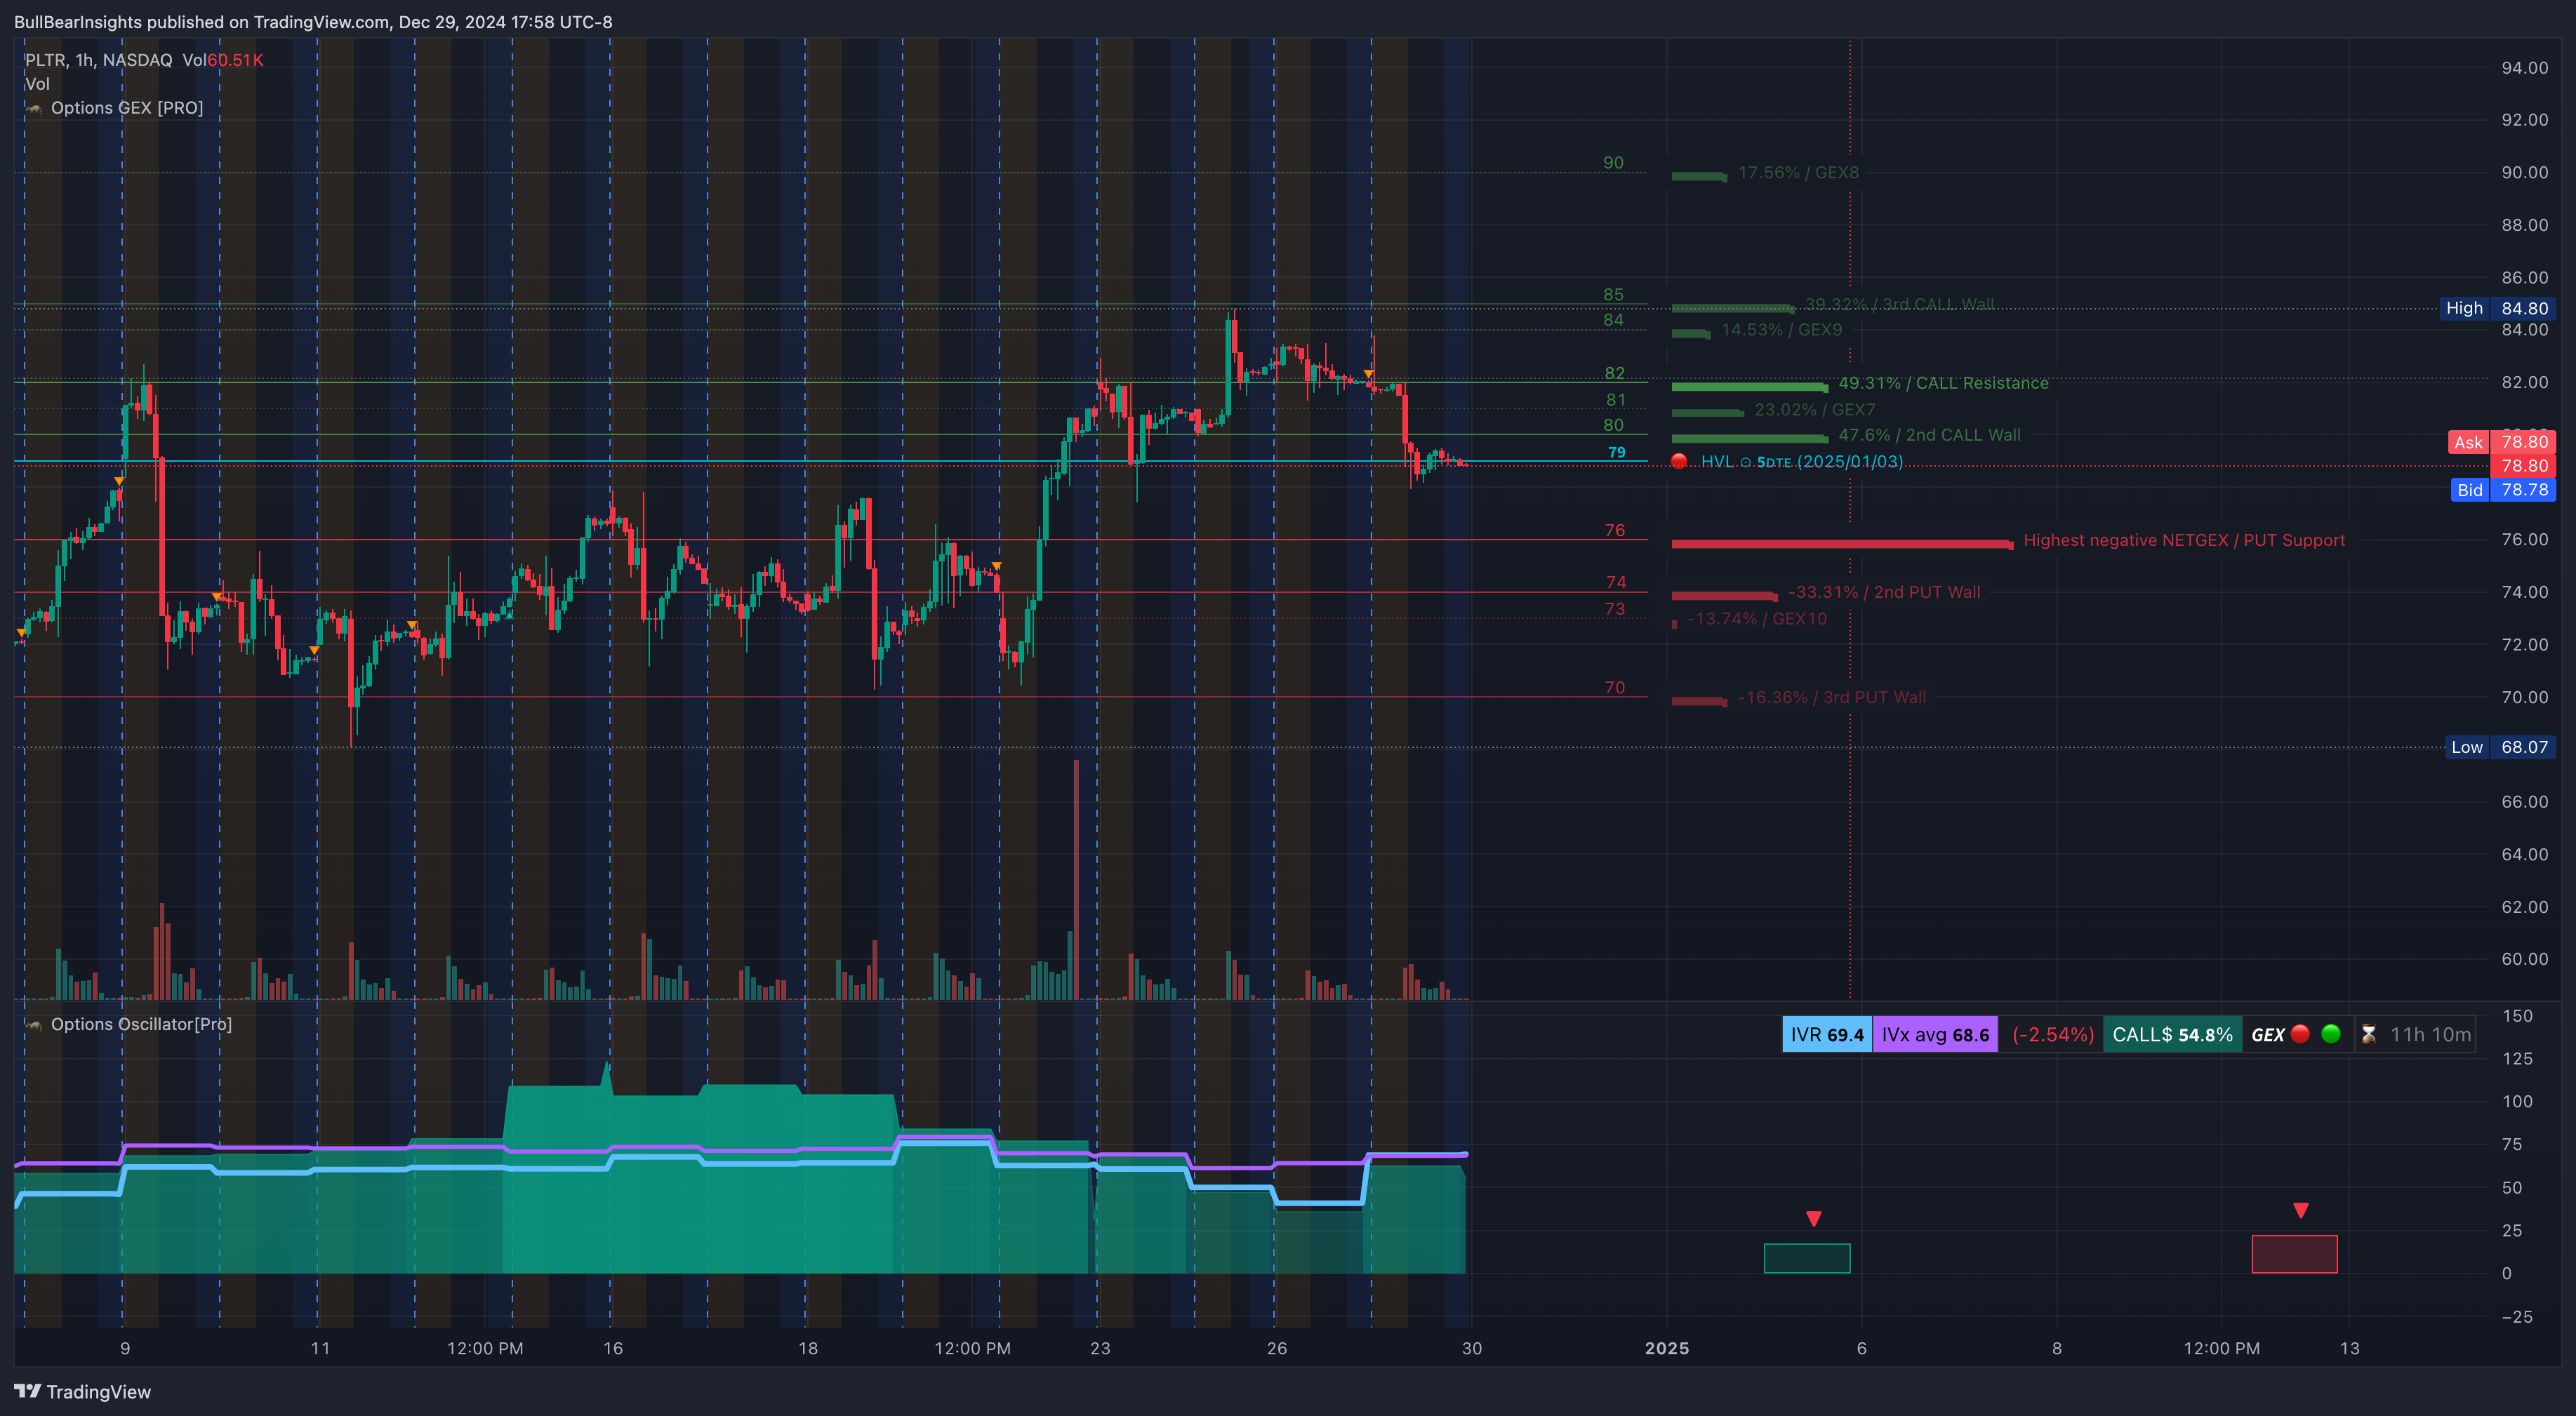The height and width of the screenshot is (1416, 2576).
Task: Click the Options Oscillator[Pro] indicator icon
Action: pyautogui.click(x=35, y=1025)
